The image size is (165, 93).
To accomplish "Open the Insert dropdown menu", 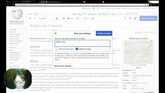I will [x=86, y=18].
